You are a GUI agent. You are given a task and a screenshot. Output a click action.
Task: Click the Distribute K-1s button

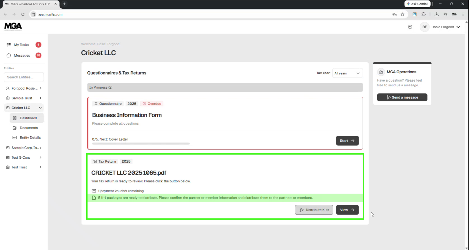(x=314, y=210)
